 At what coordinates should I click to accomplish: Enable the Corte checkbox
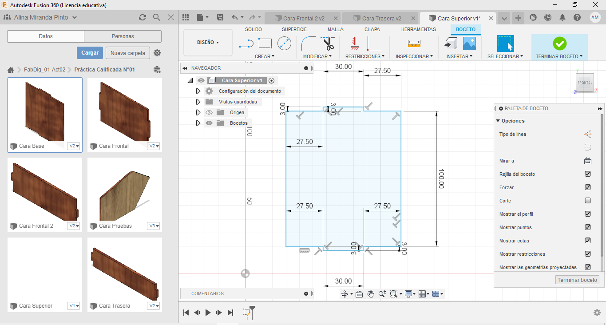tap(588, 201)
